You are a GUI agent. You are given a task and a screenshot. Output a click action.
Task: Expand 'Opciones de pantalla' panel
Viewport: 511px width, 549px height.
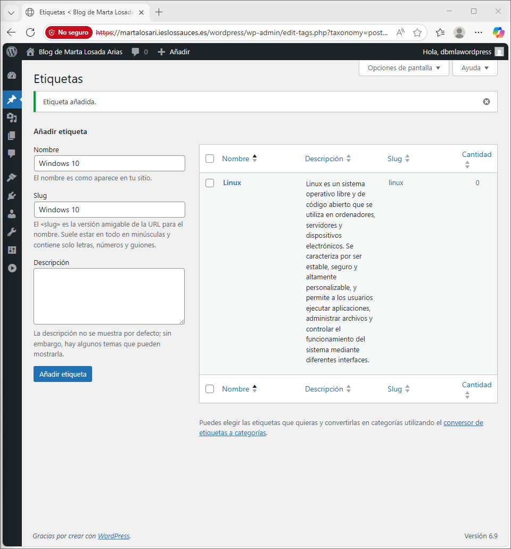pos(403,68)
